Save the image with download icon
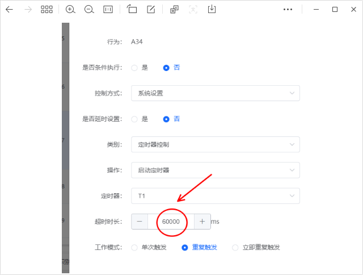The height and width of the screenshot is (275, 363). pos(212,9)
